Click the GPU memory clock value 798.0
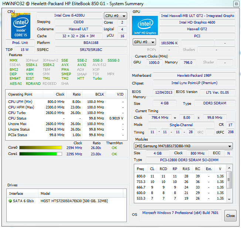Viewport: 241px width, 228px height. 188,63
